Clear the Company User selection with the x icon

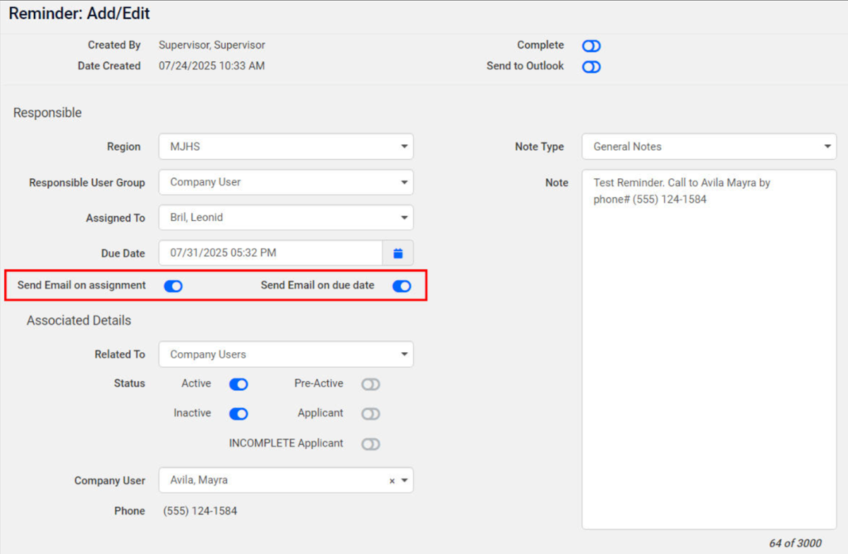click(x=392, y=481)
